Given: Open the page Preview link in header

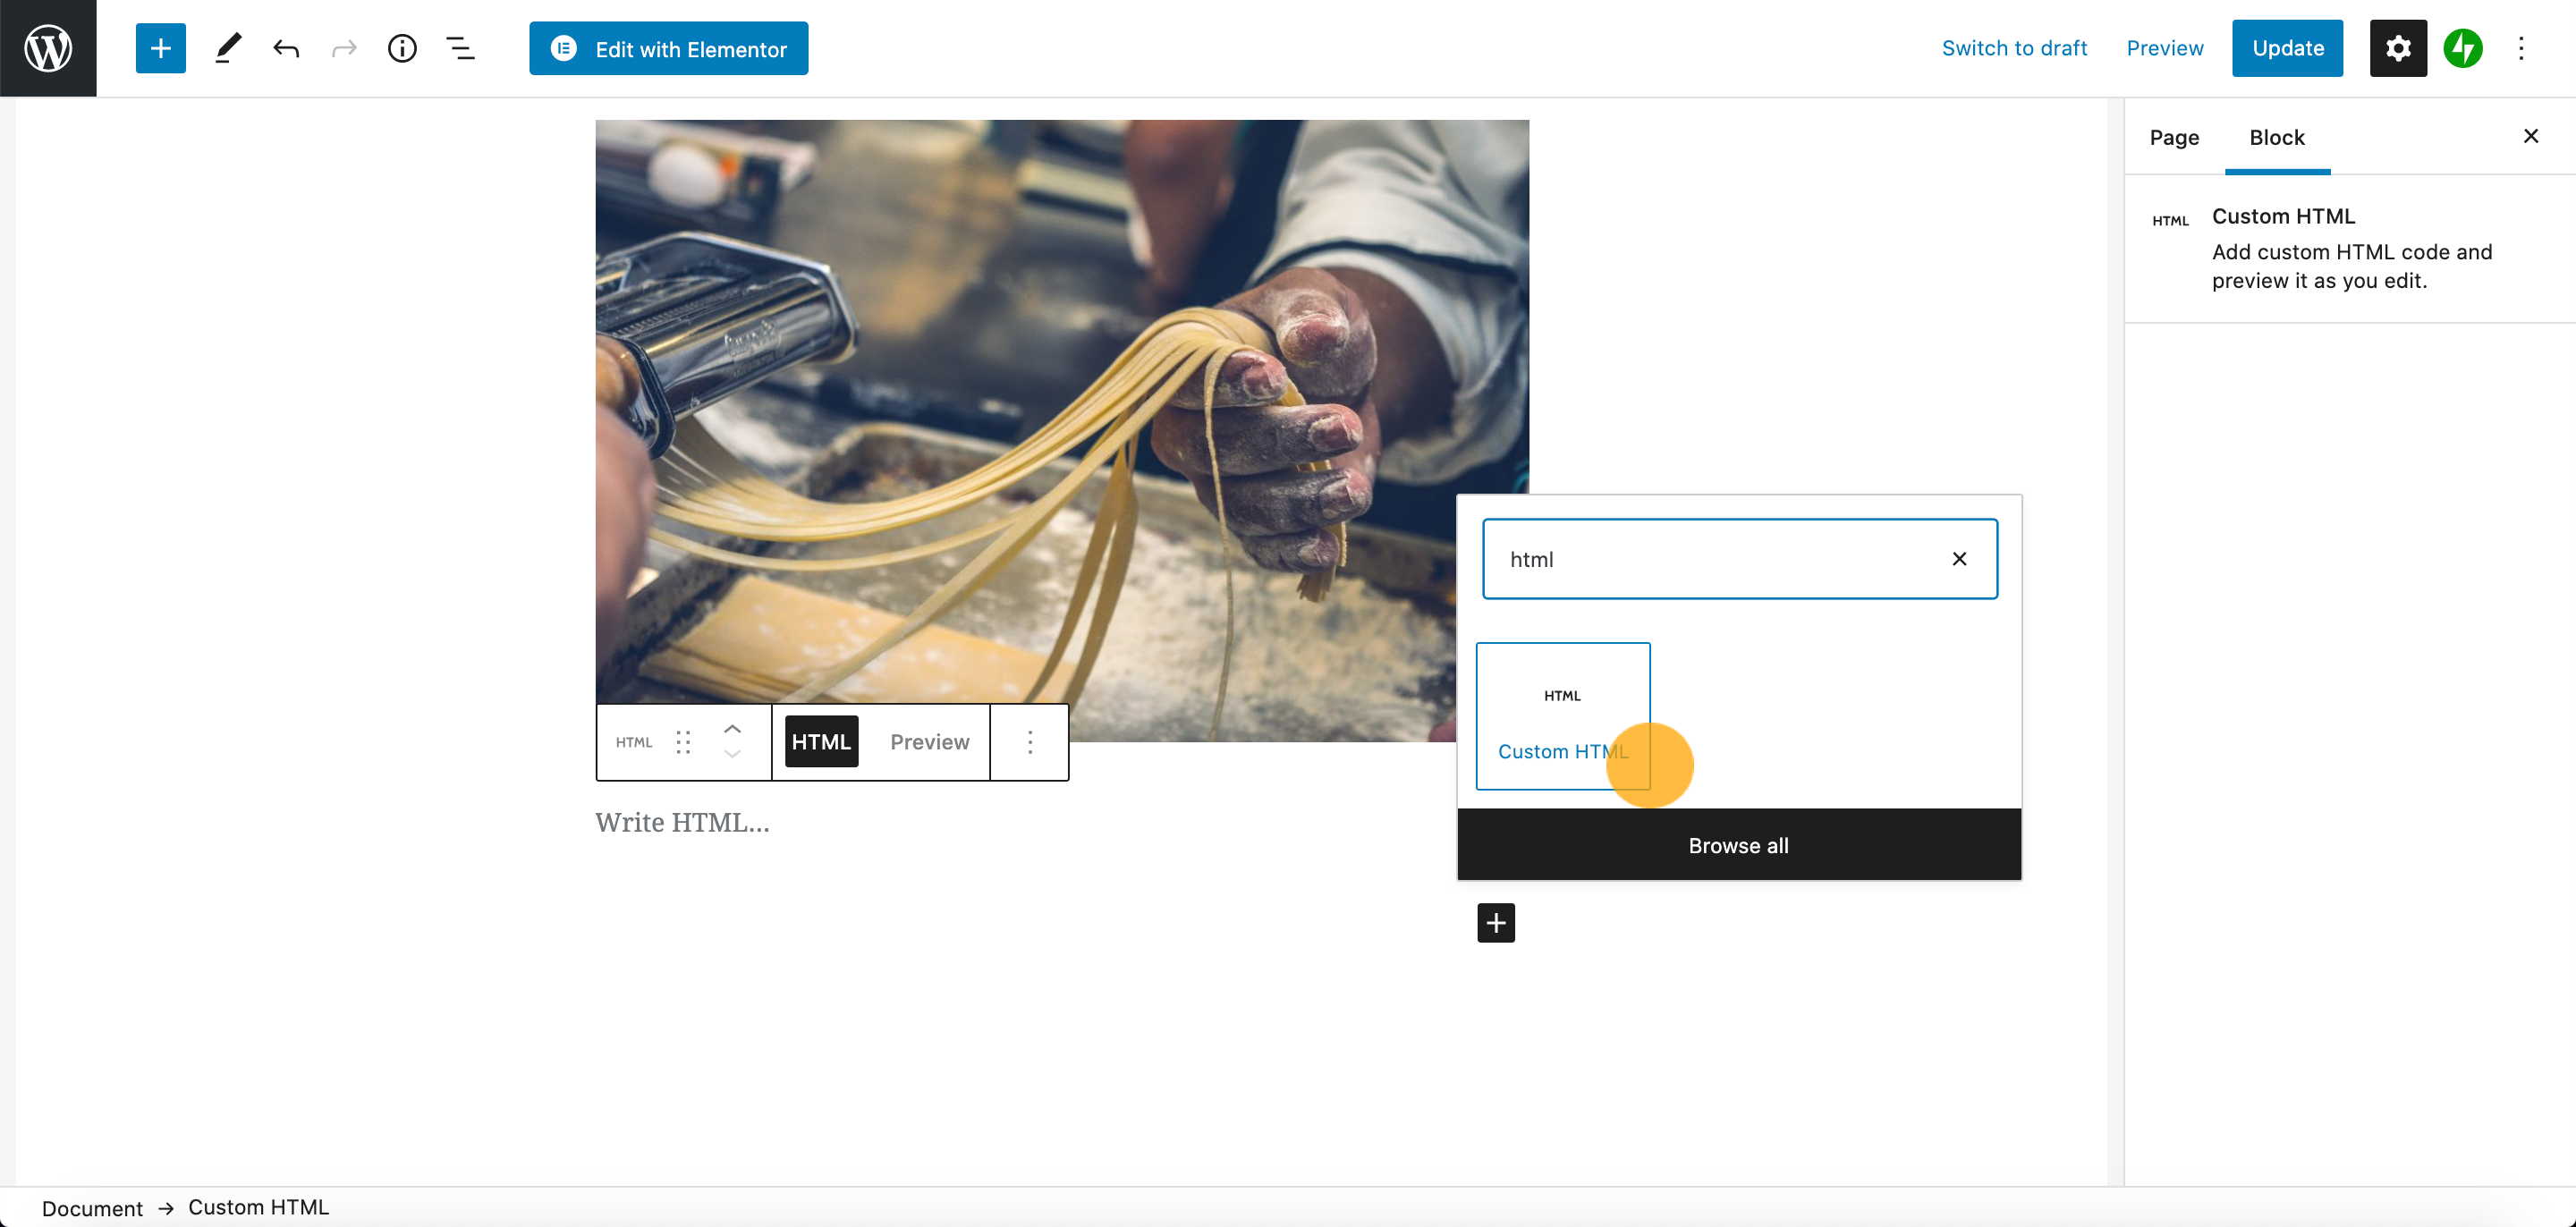Looking at the screenshot, I should [x=2164, y=48].
